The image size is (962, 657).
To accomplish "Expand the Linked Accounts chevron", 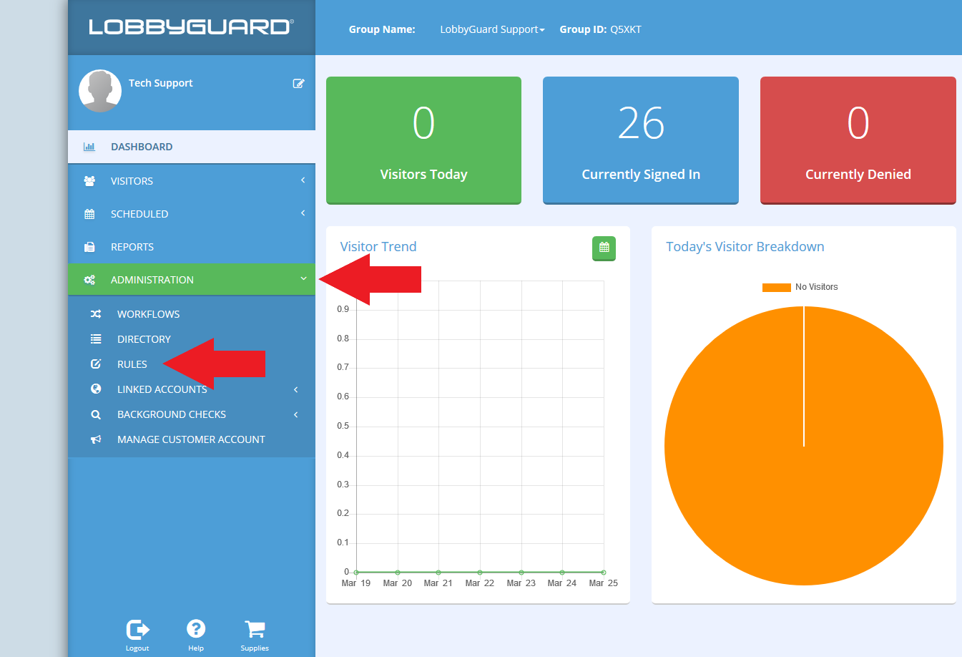I will point(296,389).
